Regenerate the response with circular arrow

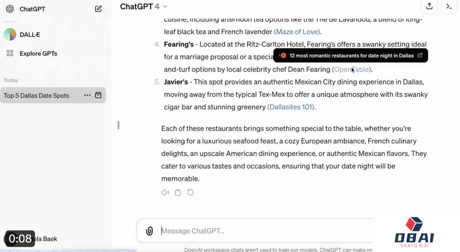[190, 192]
